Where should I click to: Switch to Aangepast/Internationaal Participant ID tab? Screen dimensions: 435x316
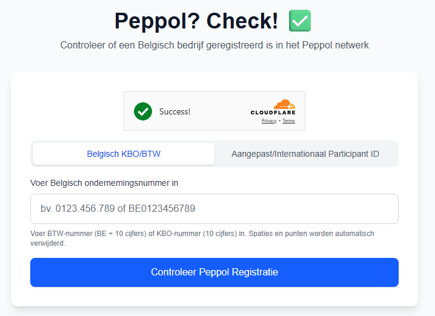[x=305, y=154]
